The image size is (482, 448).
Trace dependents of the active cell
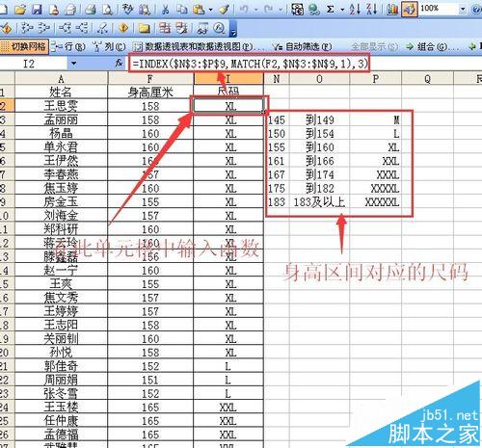(66, 29)
